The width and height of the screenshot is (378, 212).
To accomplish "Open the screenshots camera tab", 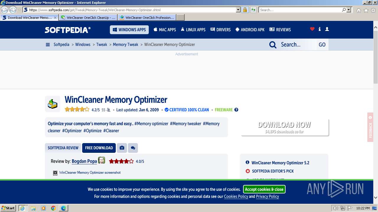I will coord(122,148).
